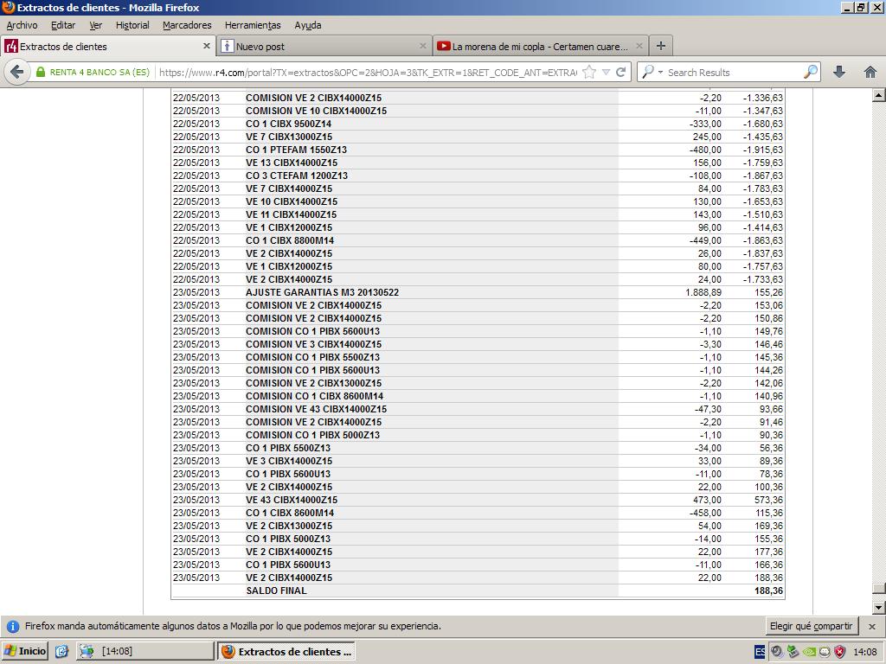The image size is (886, 664).
Task: Open the Ver menu
Action: [96, 25]
